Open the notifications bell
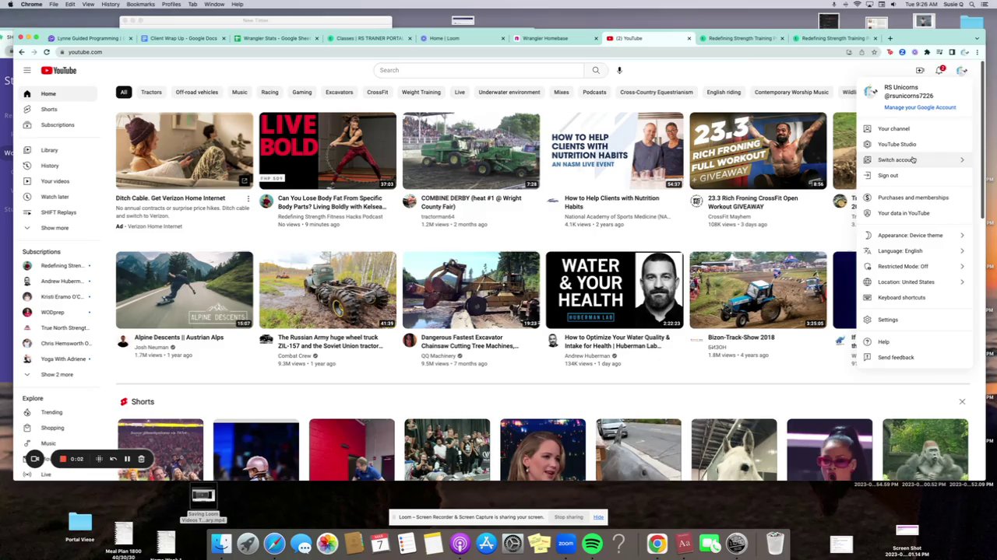The width and height of the screenshot is (997, 560). point(940,70)
